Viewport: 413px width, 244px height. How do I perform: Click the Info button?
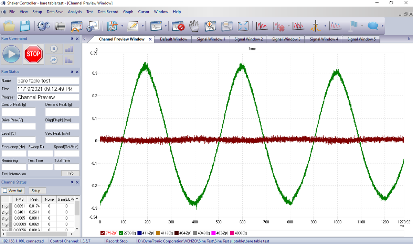[x=71, y=174]
